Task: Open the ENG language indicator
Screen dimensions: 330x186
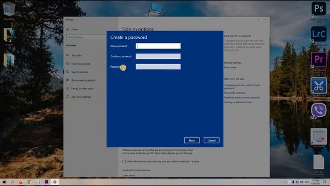Action: point(306,182)
